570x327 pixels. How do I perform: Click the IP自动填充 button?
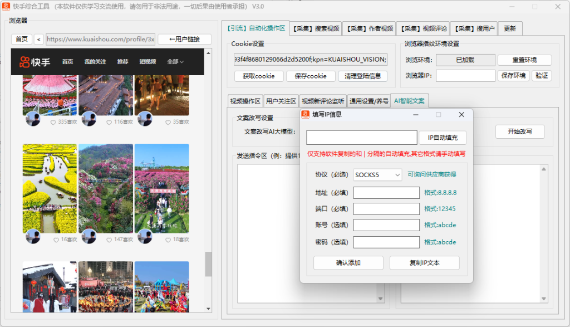[443, 137]
